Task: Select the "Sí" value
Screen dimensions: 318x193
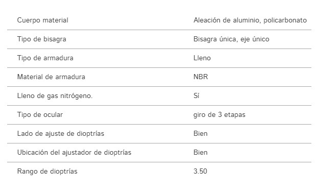Action: (x=196, y=95)
